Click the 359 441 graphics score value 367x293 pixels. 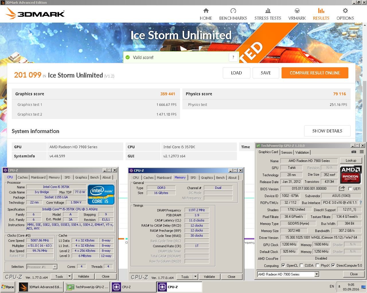pos(168,94)
